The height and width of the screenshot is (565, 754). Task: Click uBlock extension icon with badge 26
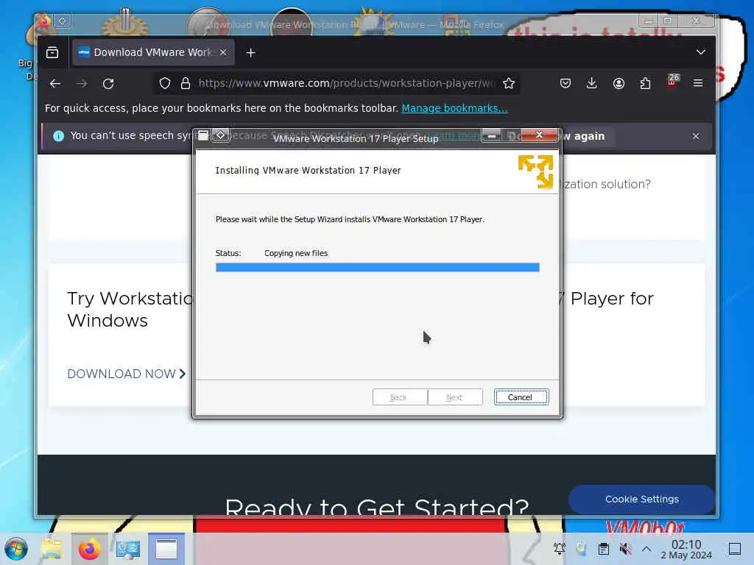672,82
